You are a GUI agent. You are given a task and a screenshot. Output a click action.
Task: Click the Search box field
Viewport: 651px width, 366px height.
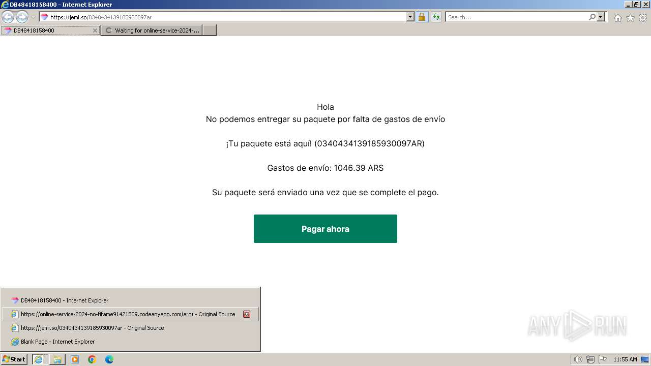click(516, 17)
